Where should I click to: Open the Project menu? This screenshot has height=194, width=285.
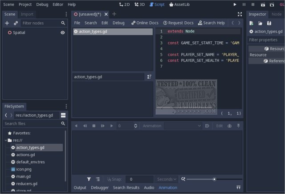pos(25,4)
